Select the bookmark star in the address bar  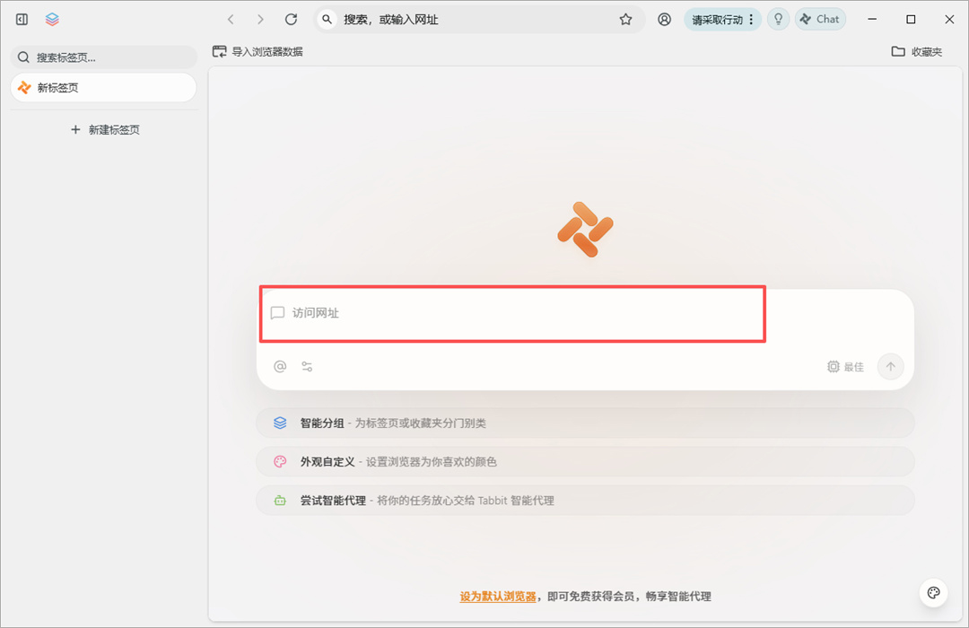625,19
